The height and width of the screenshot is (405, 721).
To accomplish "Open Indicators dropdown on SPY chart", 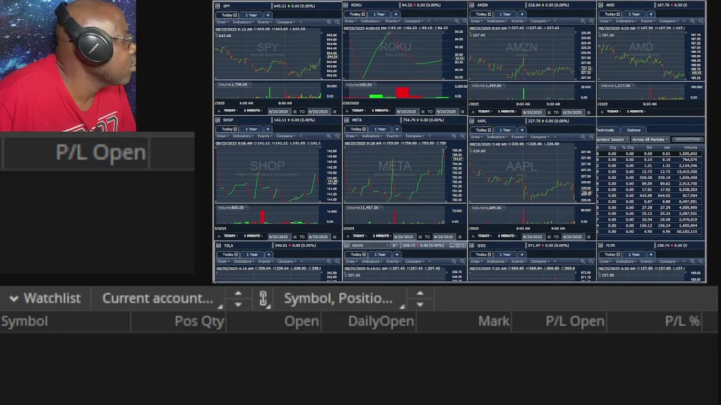I will 243,22.
